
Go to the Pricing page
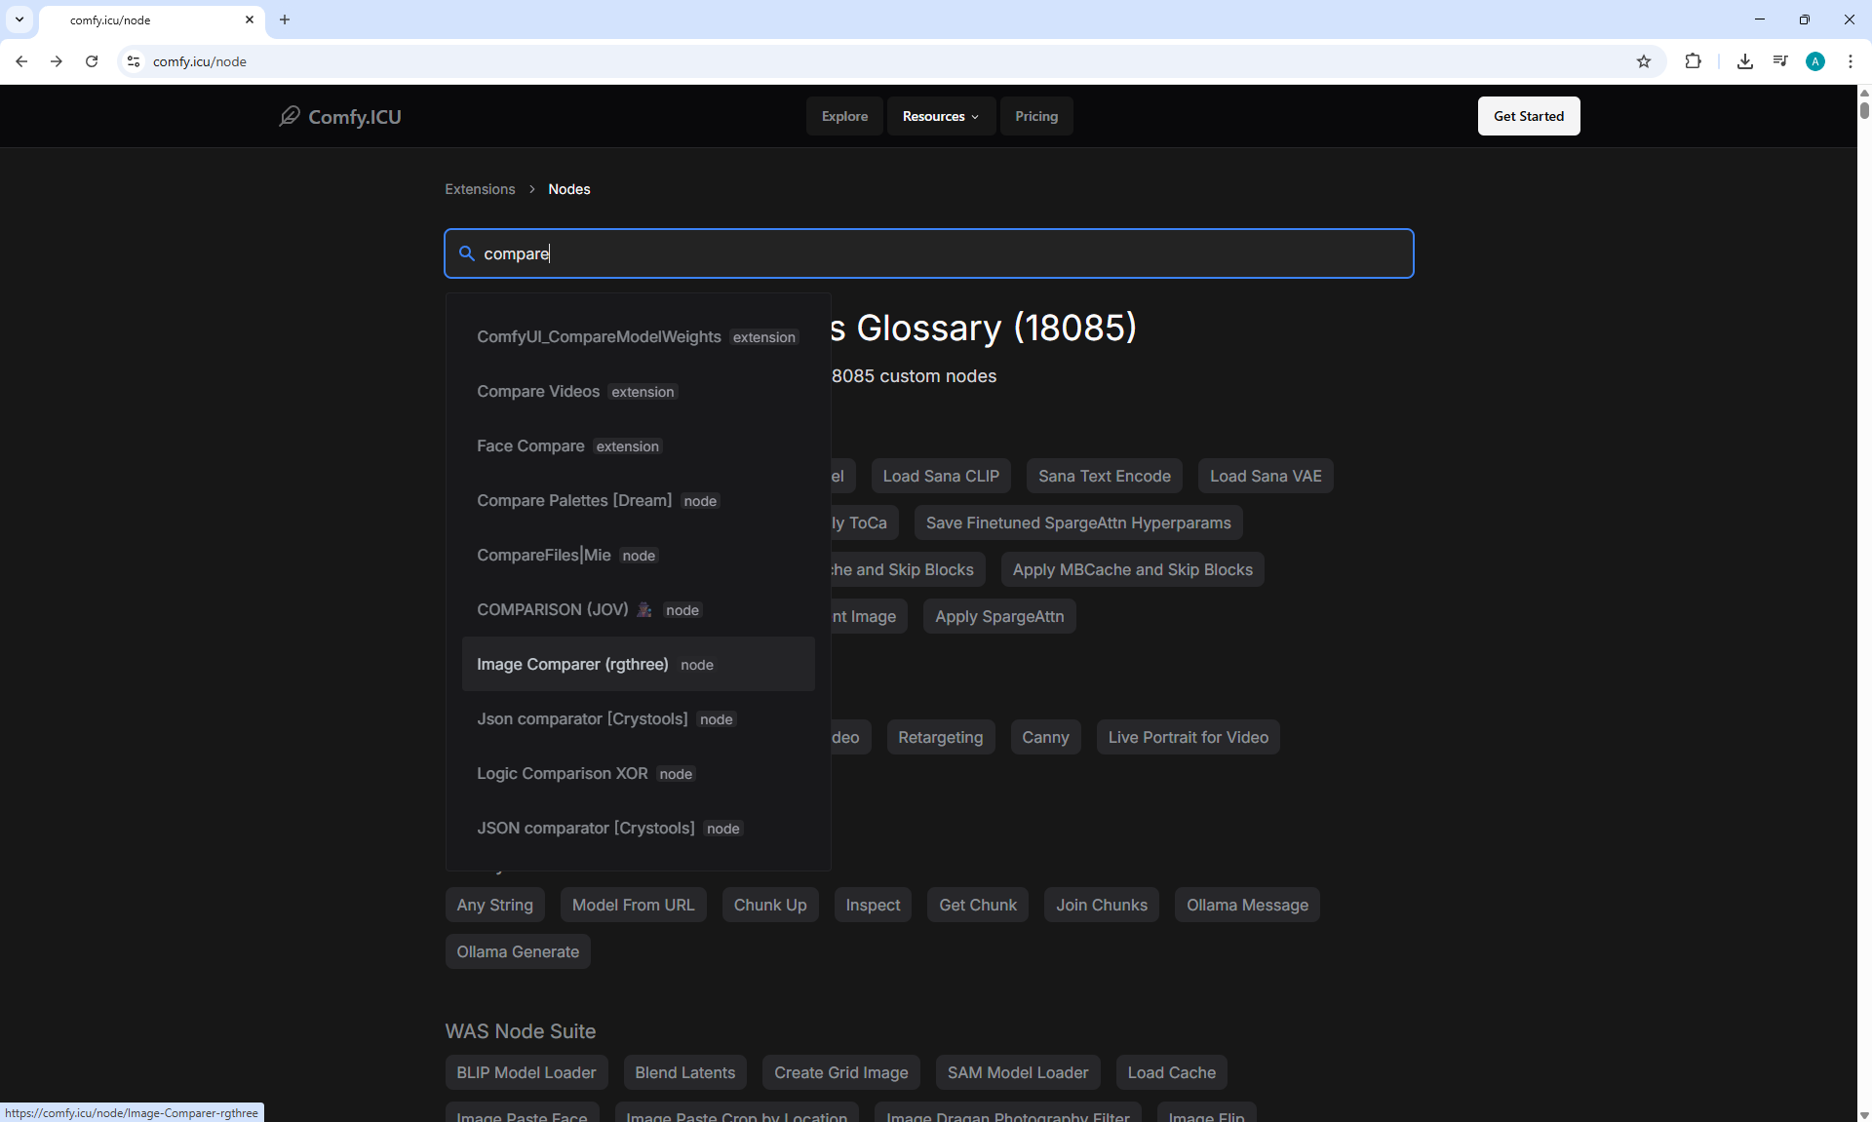1035,116
